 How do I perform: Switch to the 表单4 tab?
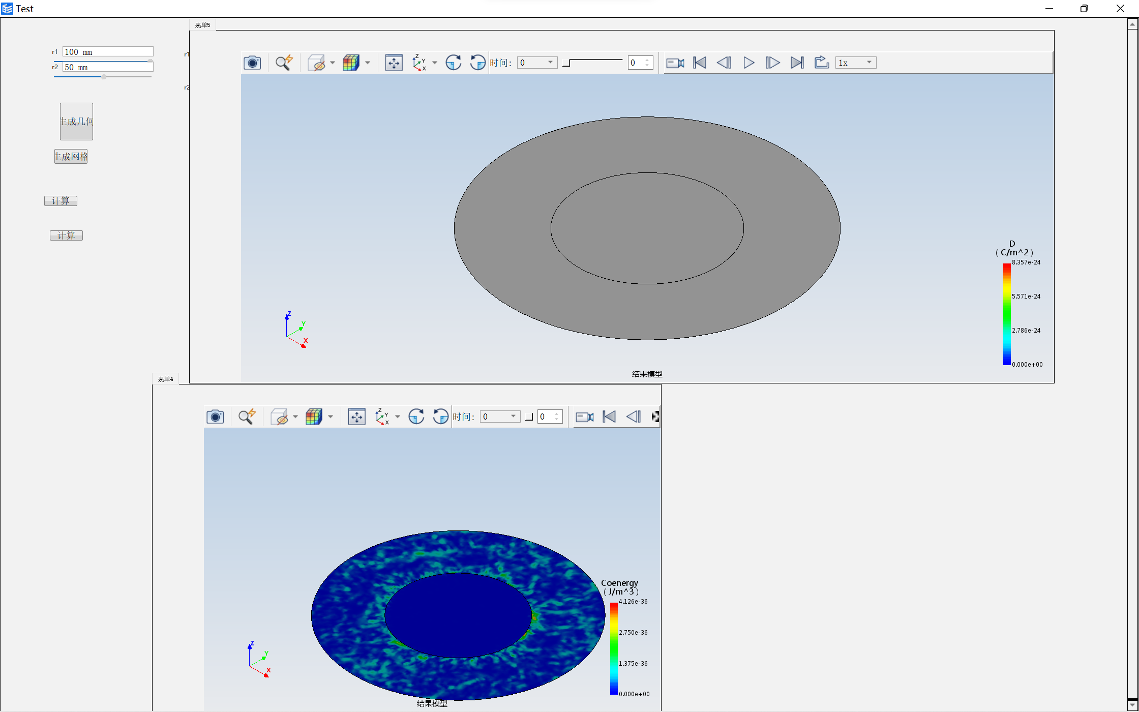click(x=165, y=378)
